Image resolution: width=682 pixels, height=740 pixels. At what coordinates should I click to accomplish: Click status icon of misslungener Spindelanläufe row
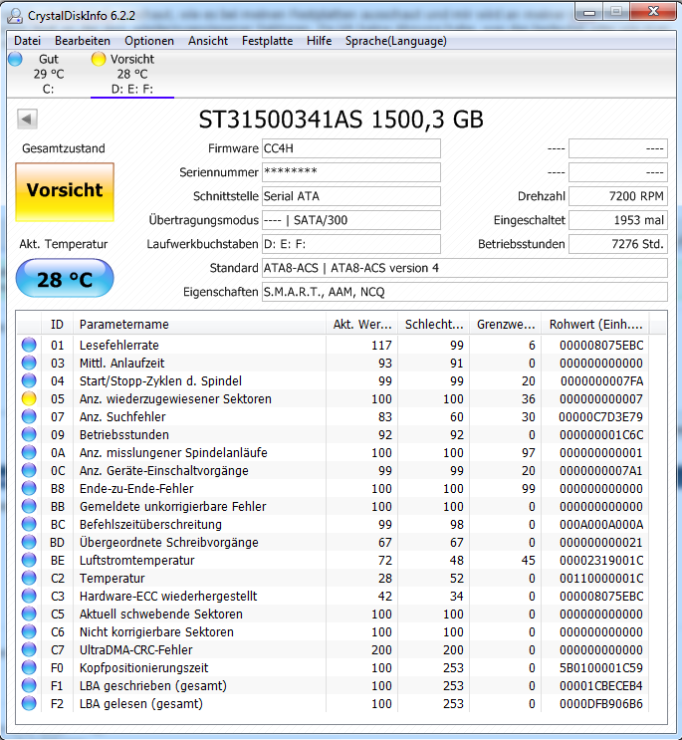point(29,452)
